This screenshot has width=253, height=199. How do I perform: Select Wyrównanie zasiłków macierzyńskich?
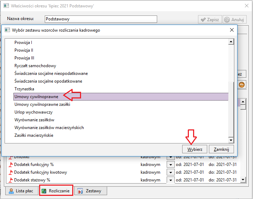(49, 128)
